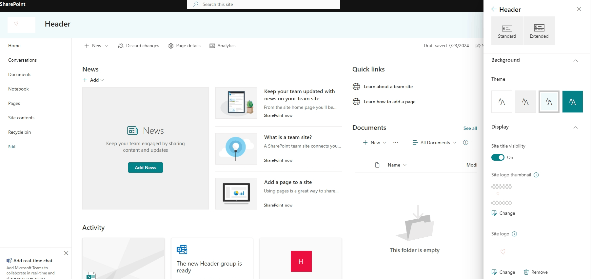Viewport: 591px width, 279px height.
Task: Click the Add News button
Action: tap(146, 168)
